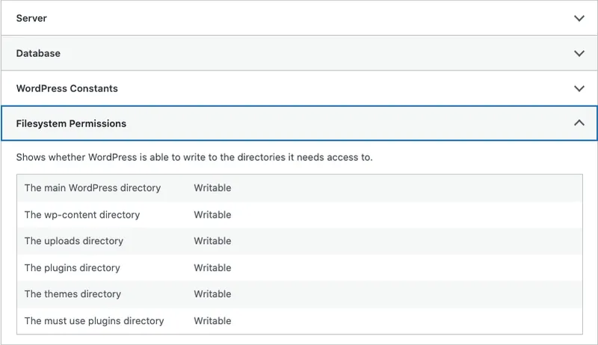Select "The must use plugins directory" label
598x345 pixels.
coord(94,321)
